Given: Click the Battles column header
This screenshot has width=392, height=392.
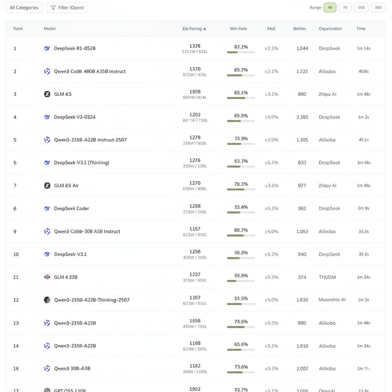Looking at the screenshot, I should click(x=299, y=28).
